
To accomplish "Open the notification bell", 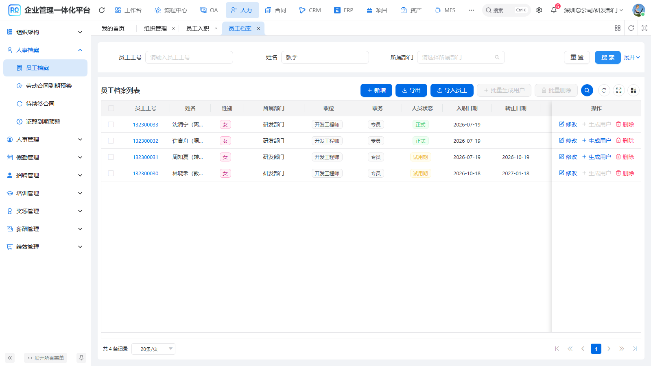I will (x=554, y=10).
